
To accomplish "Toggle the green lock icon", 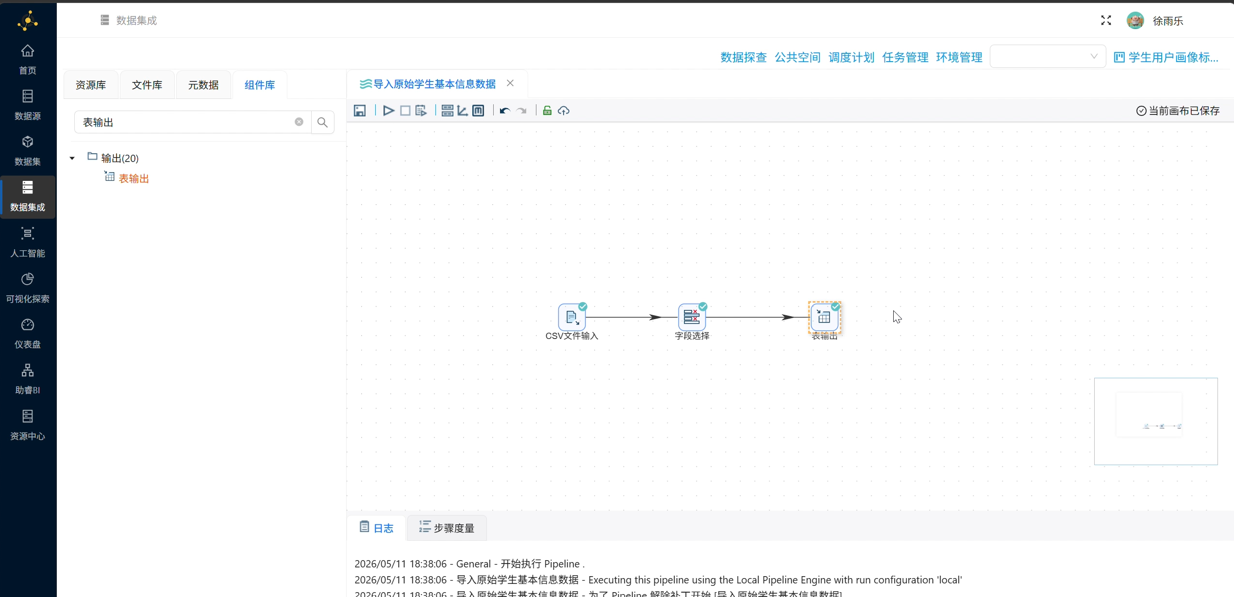I will pos(547,111).
